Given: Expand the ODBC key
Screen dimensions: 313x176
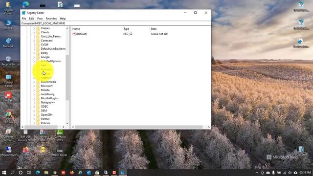Looking at the screenshot, I should click(x=34, y=107).
